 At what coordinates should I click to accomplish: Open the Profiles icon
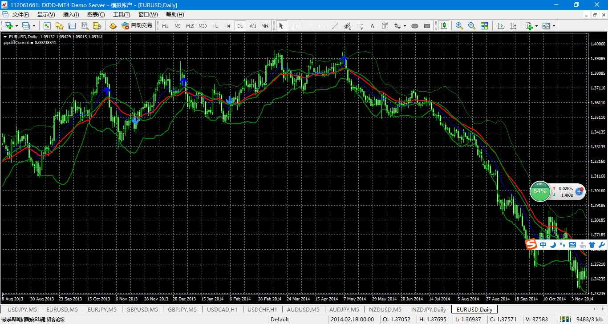point(26,26)
